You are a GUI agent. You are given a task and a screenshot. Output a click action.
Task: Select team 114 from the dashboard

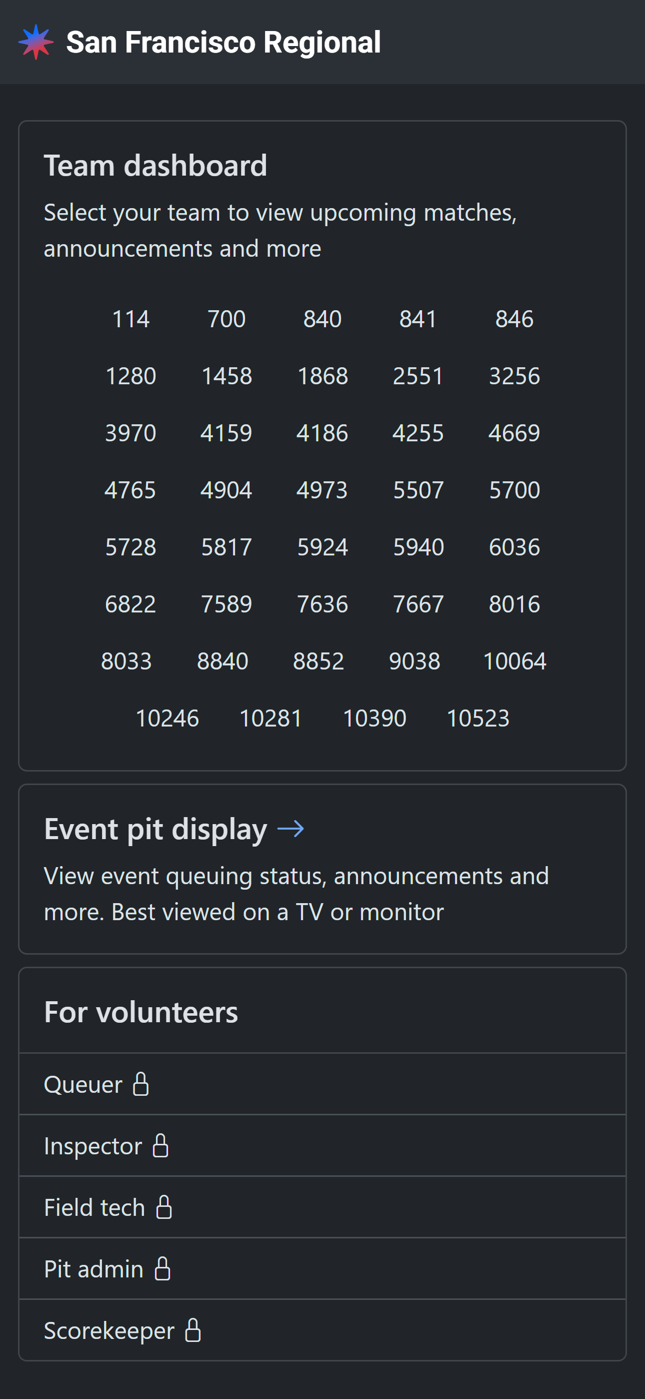[131, 319]
